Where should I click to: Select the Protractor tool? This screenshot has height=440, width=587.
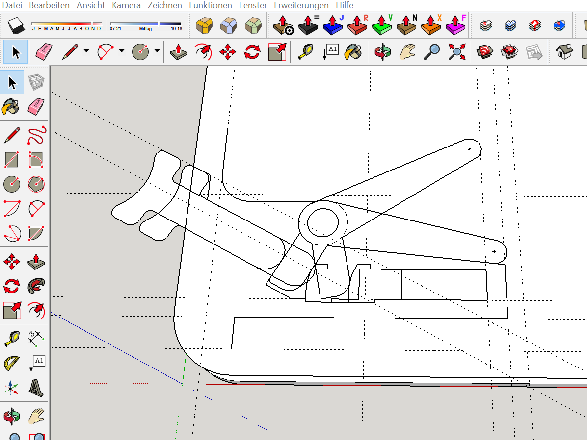click(12, 363)
